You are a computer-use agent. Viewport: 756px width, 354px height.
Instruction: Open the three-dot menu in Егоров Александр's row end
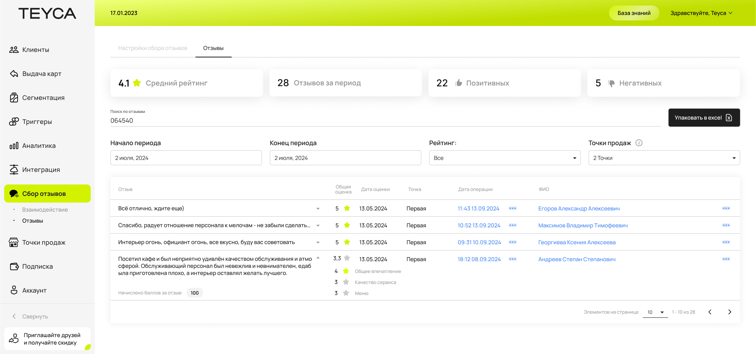tap(726, 208)
